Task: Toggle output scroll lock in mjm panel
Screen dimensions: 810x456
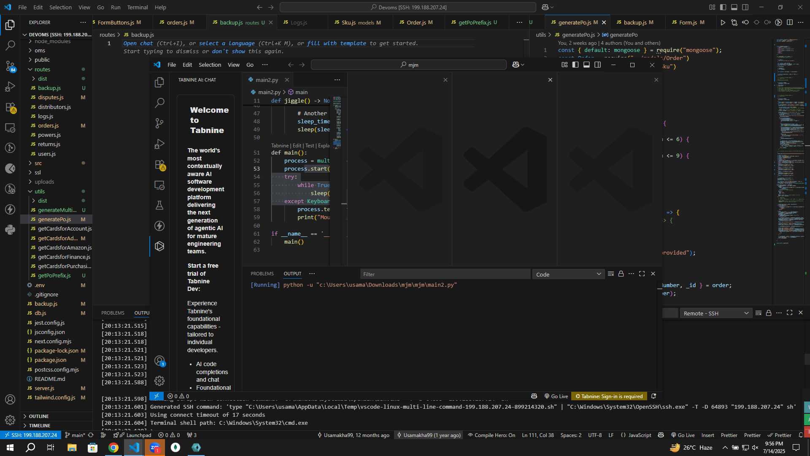Action: (x=621, y=274)
